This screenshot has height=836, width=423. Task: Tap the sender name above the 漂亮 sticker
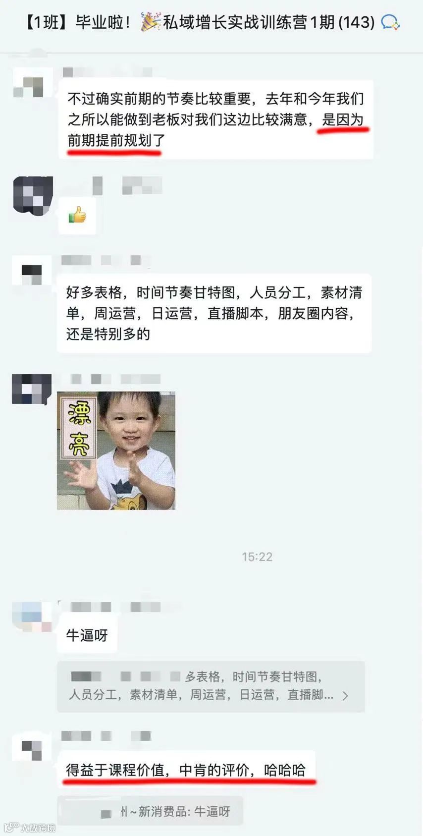coord(110,379)
